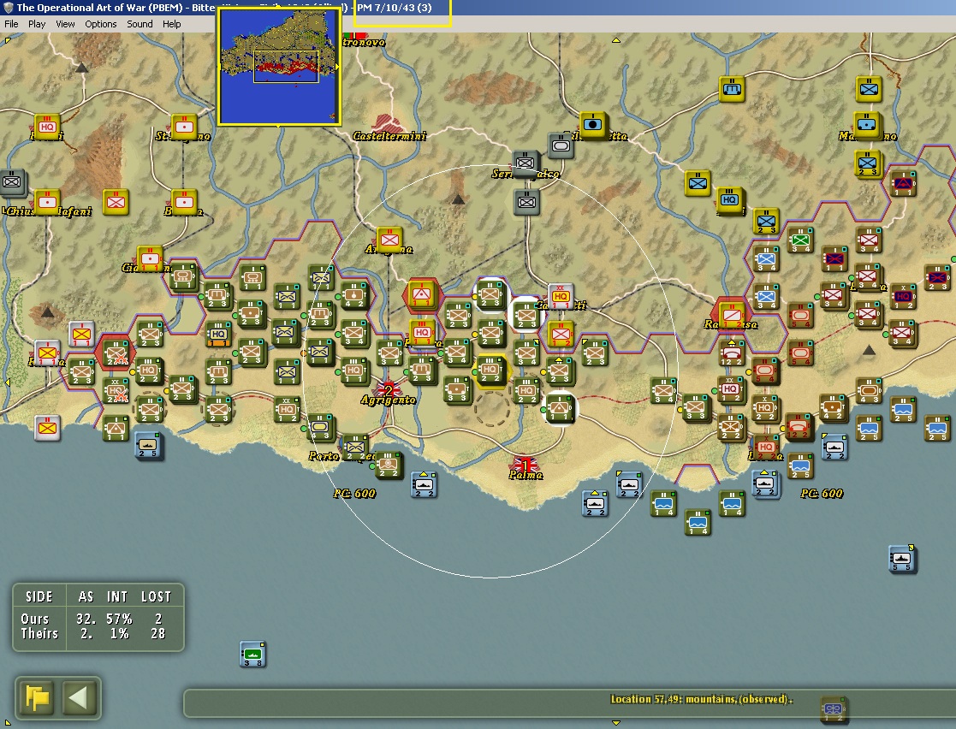The height and width of the screenshot is (729, 956).
Task: Select yellow armored unit at top
Action: click(732, 89)
